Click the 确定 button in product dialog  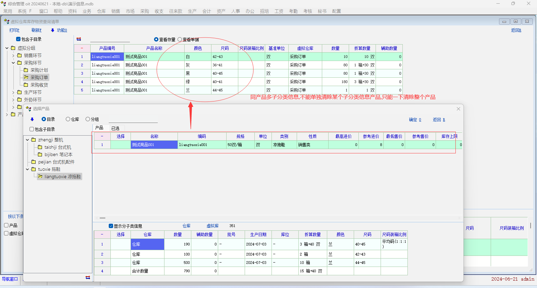[415, 120]
